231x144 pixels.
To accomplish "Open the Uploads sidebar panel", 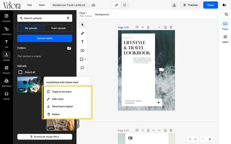I will point(6,57).
